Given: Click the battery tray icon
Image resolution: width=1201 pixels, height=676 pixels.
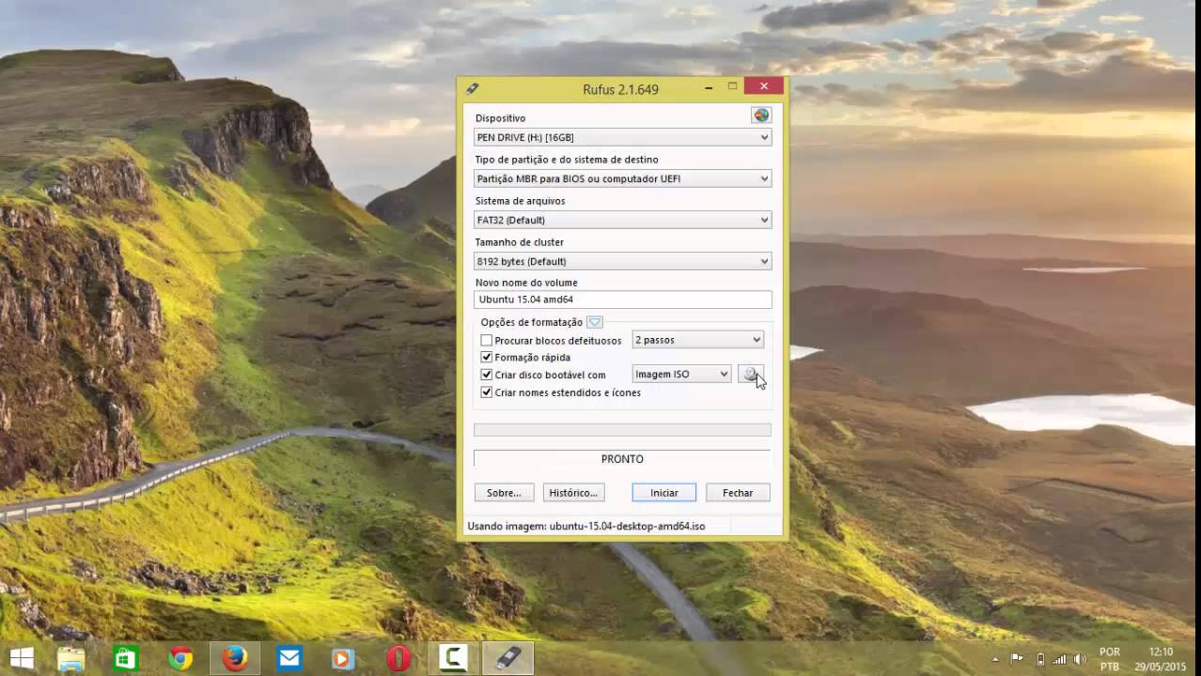Looking at the screenshot, I should pos(1039,659).
